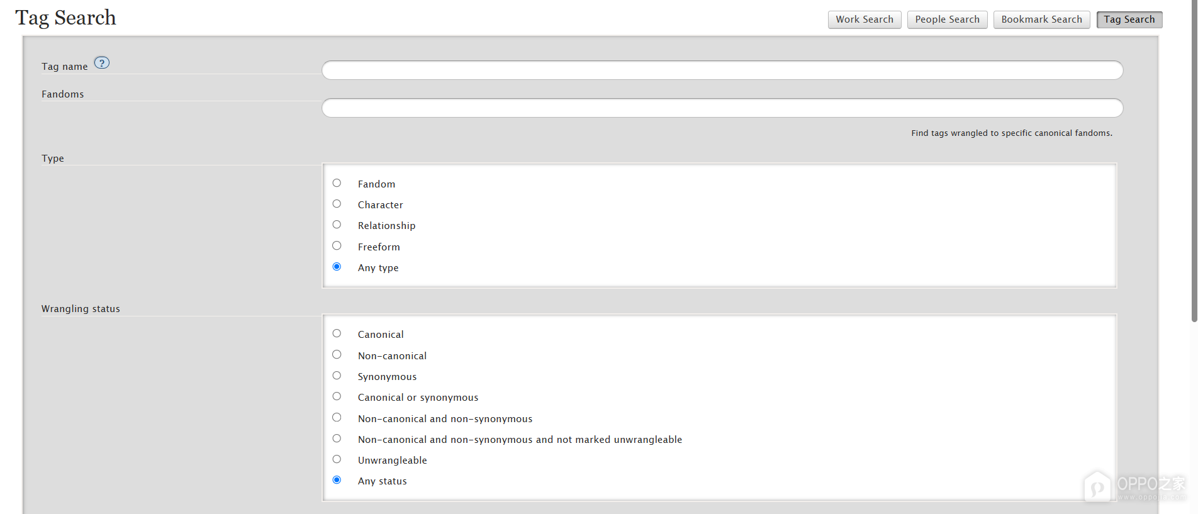Click the Tag name label
The height and width of the screenshot is (514, 1198).
tap(65, 67)
